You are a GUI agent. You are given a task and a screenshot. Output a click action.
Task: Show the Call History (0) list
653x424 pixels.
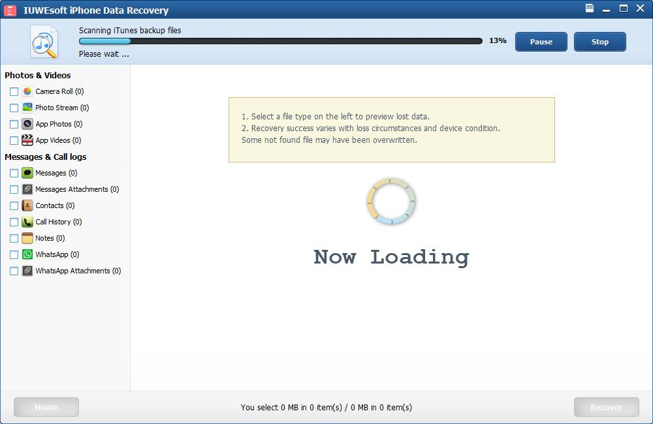[59, 222]
